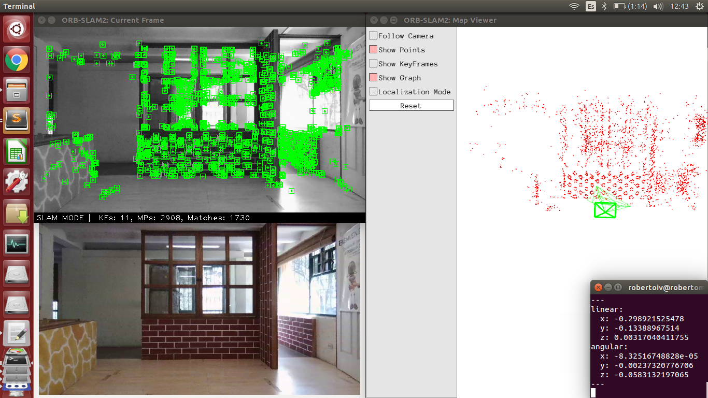The image size is (708, 398).
Task: Open the Bluetooth indicator menu
Action: 604,6
